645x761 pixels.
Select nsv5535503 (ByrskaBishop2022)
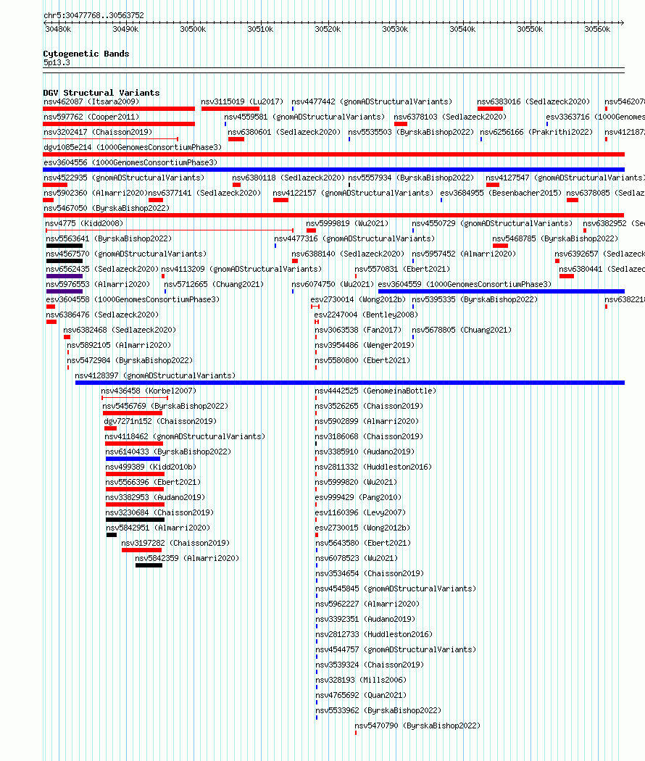pos(411,132)
